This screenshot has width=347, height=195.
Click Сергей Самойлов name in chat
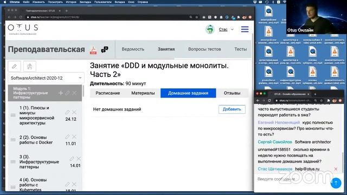275,142
